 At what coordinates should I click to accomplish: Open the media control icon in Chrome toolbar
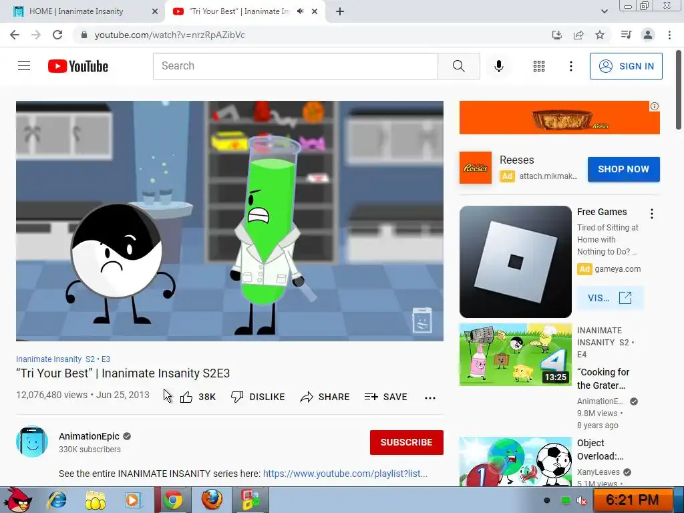[626, 35]
